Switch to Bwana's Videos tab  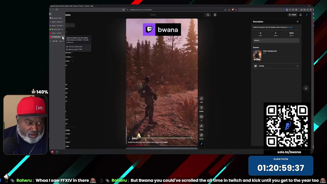click(57, 18)
